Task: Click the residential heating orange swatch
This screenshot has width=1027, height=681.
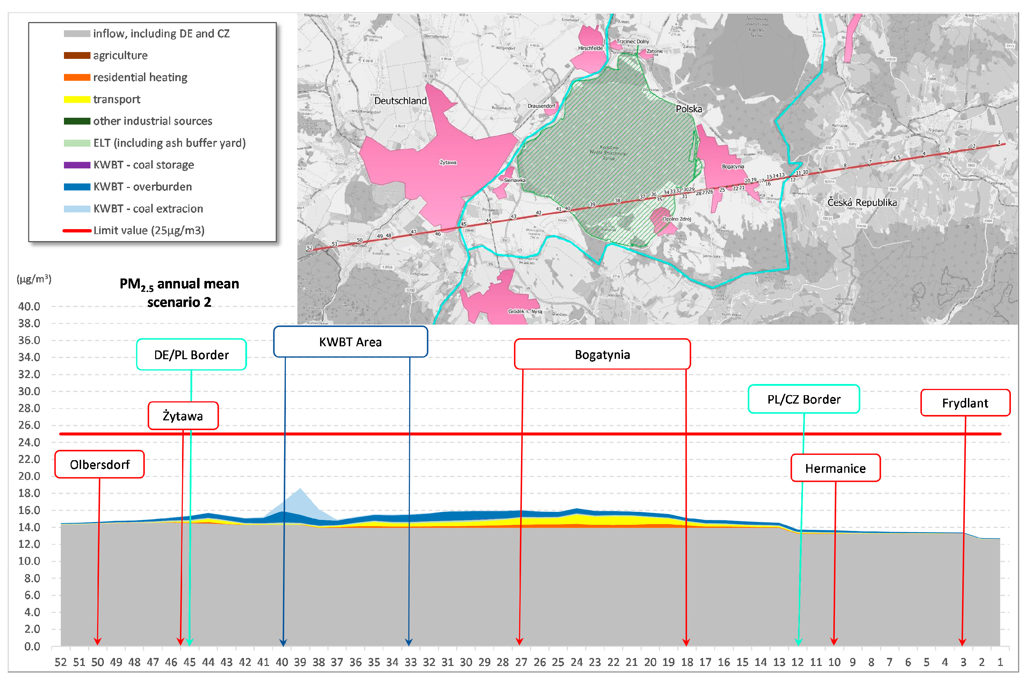Action: [77, 77]
